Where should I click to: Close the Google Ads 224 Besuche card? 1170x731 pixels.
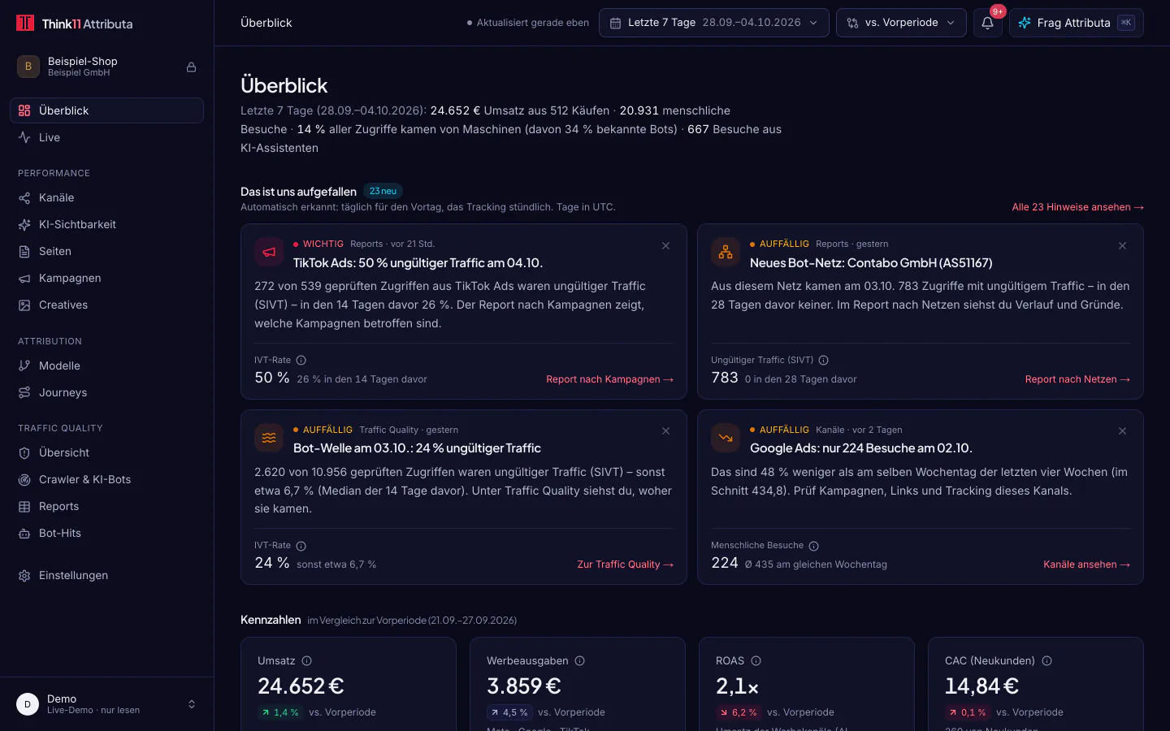click(1123, 431)
